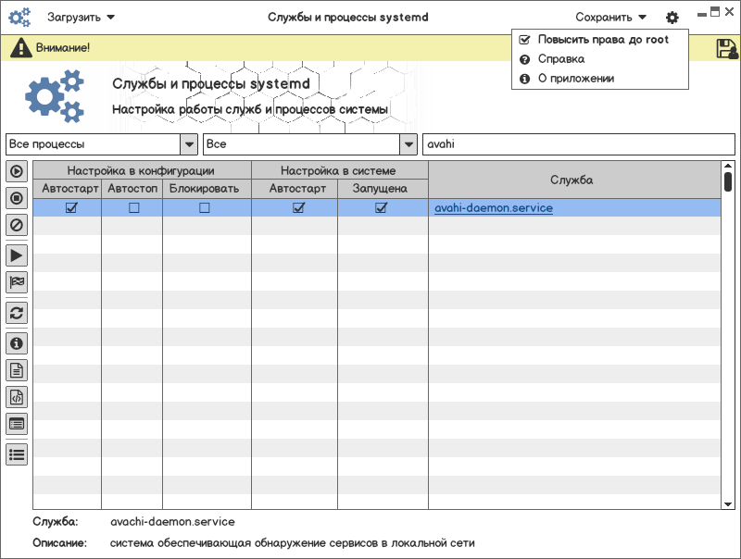Click the search field containing avahi
741x559 pixels.
tap(578, 144)
